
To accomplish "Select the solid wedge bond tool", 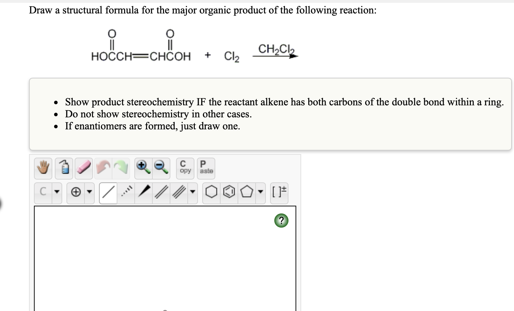I will pos(143,192).
